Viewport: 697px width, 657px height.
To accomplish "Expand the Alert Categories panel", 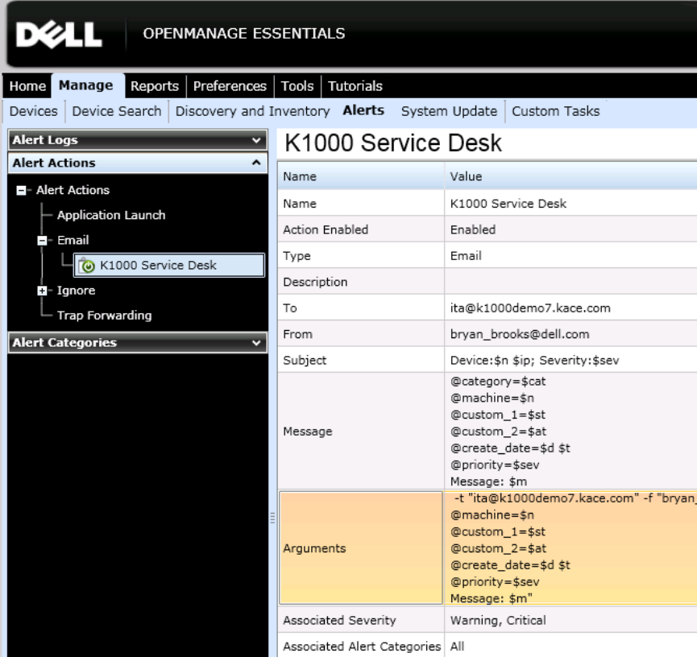I will point(256,343).
